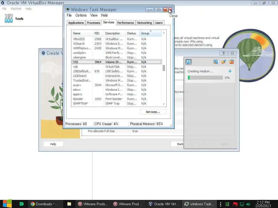Click the remove all notifications icon

[x=231, y=62]
